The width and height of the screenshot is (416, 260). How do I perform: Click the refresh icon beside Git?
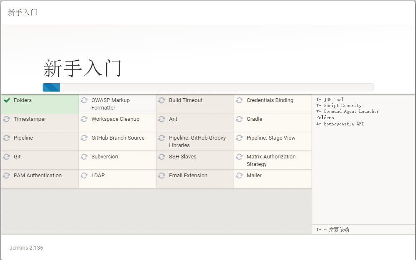[x=7, y=157]
